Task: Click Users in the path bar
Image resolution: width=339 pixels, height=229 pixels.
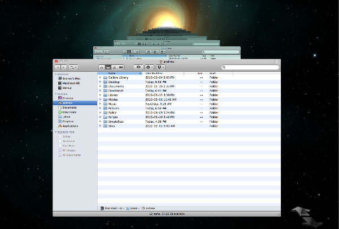Action: coord(132,208)
